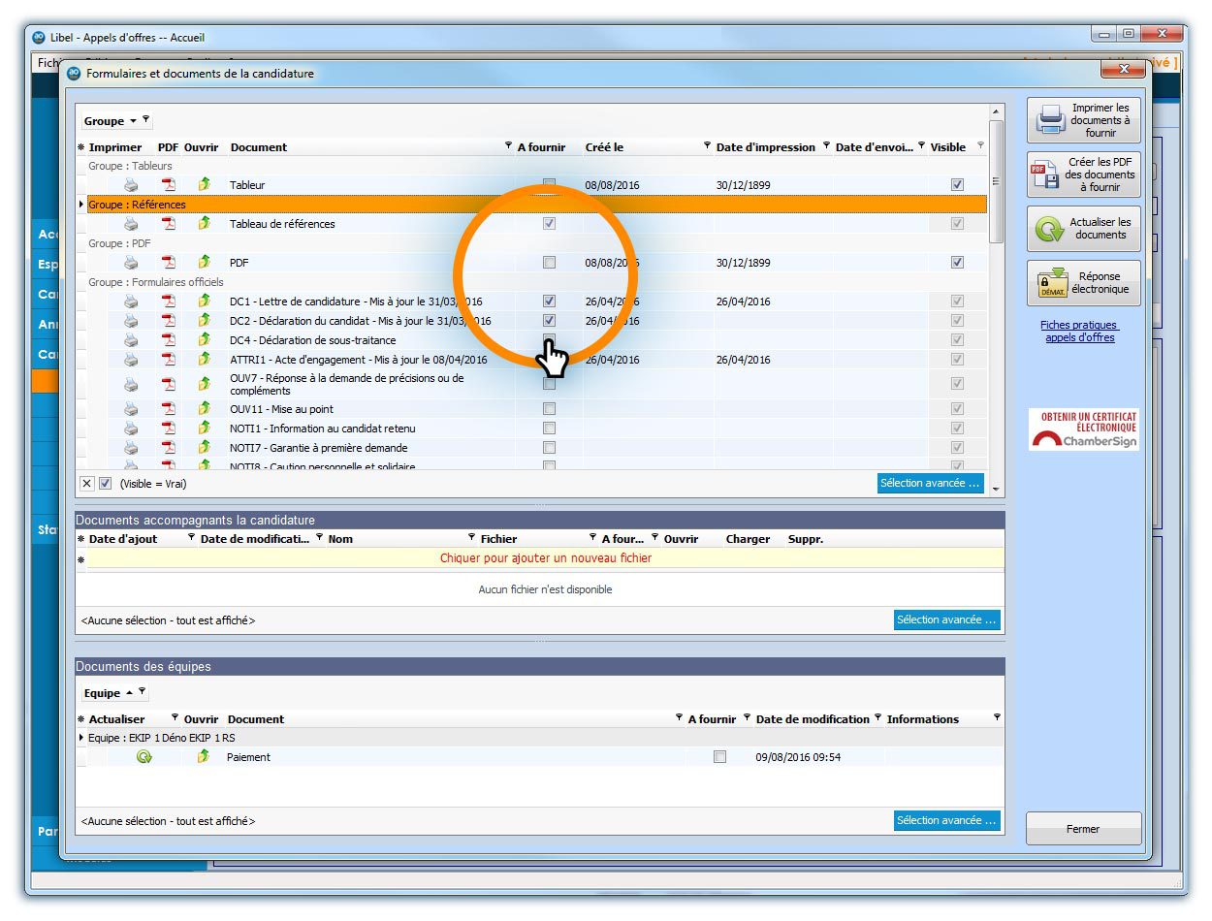Close the Formulaires et documents dialog

pos(1124,69)
